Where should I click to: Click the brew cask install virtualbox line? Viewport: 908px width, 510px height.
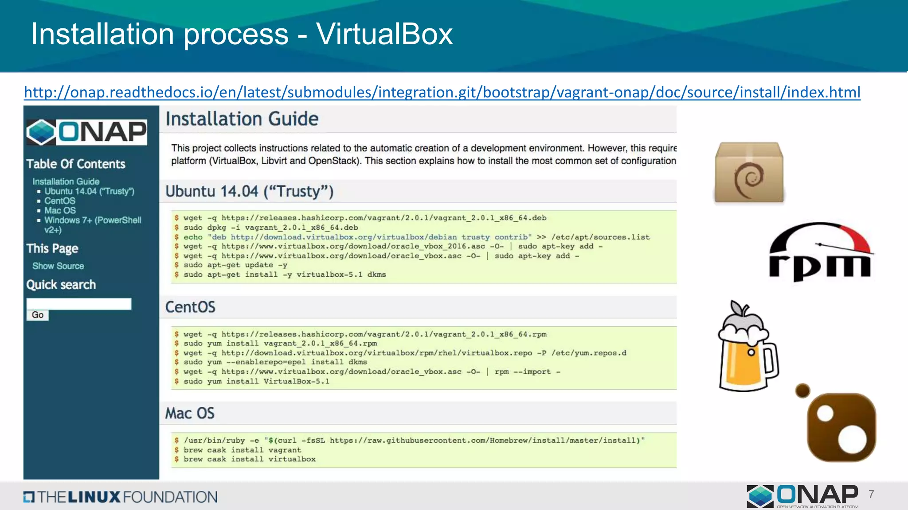245,460
